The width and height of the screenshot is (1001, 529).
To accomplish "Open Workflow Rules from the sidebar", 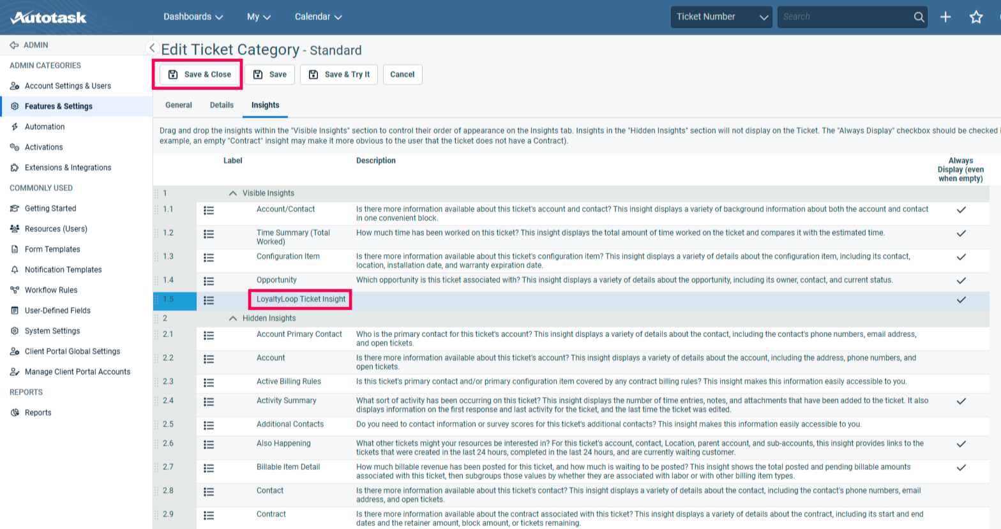I will 51,290.
